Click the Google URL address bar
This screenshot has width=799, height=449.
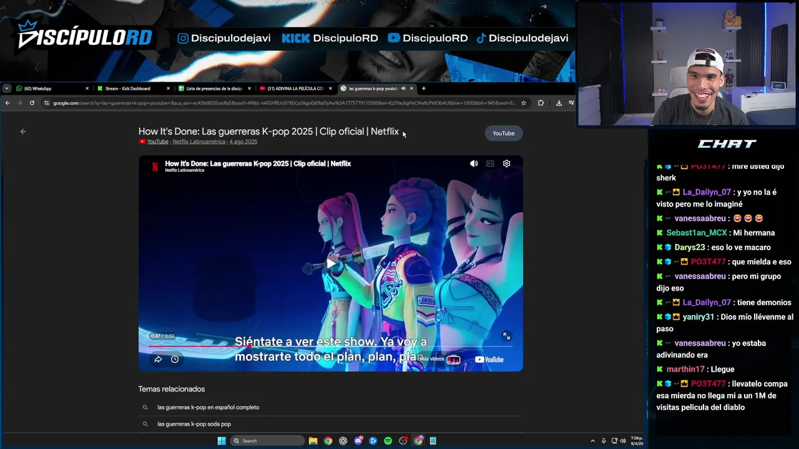click(284, 103)
